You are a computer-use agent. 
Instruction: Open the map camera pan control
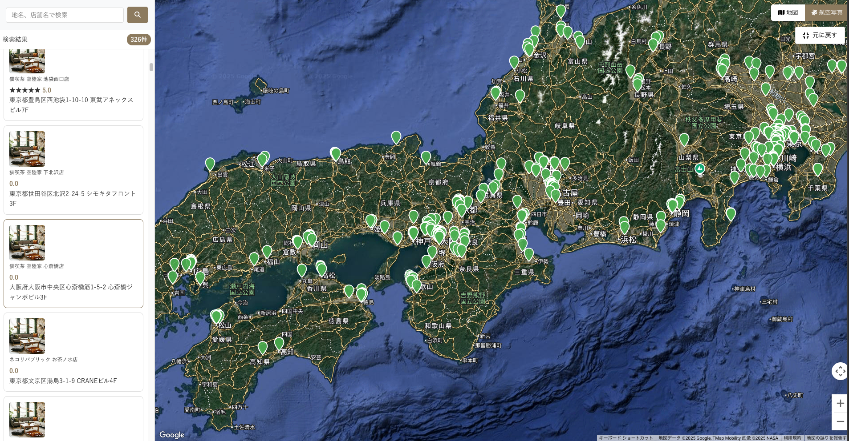click(840, 371)
